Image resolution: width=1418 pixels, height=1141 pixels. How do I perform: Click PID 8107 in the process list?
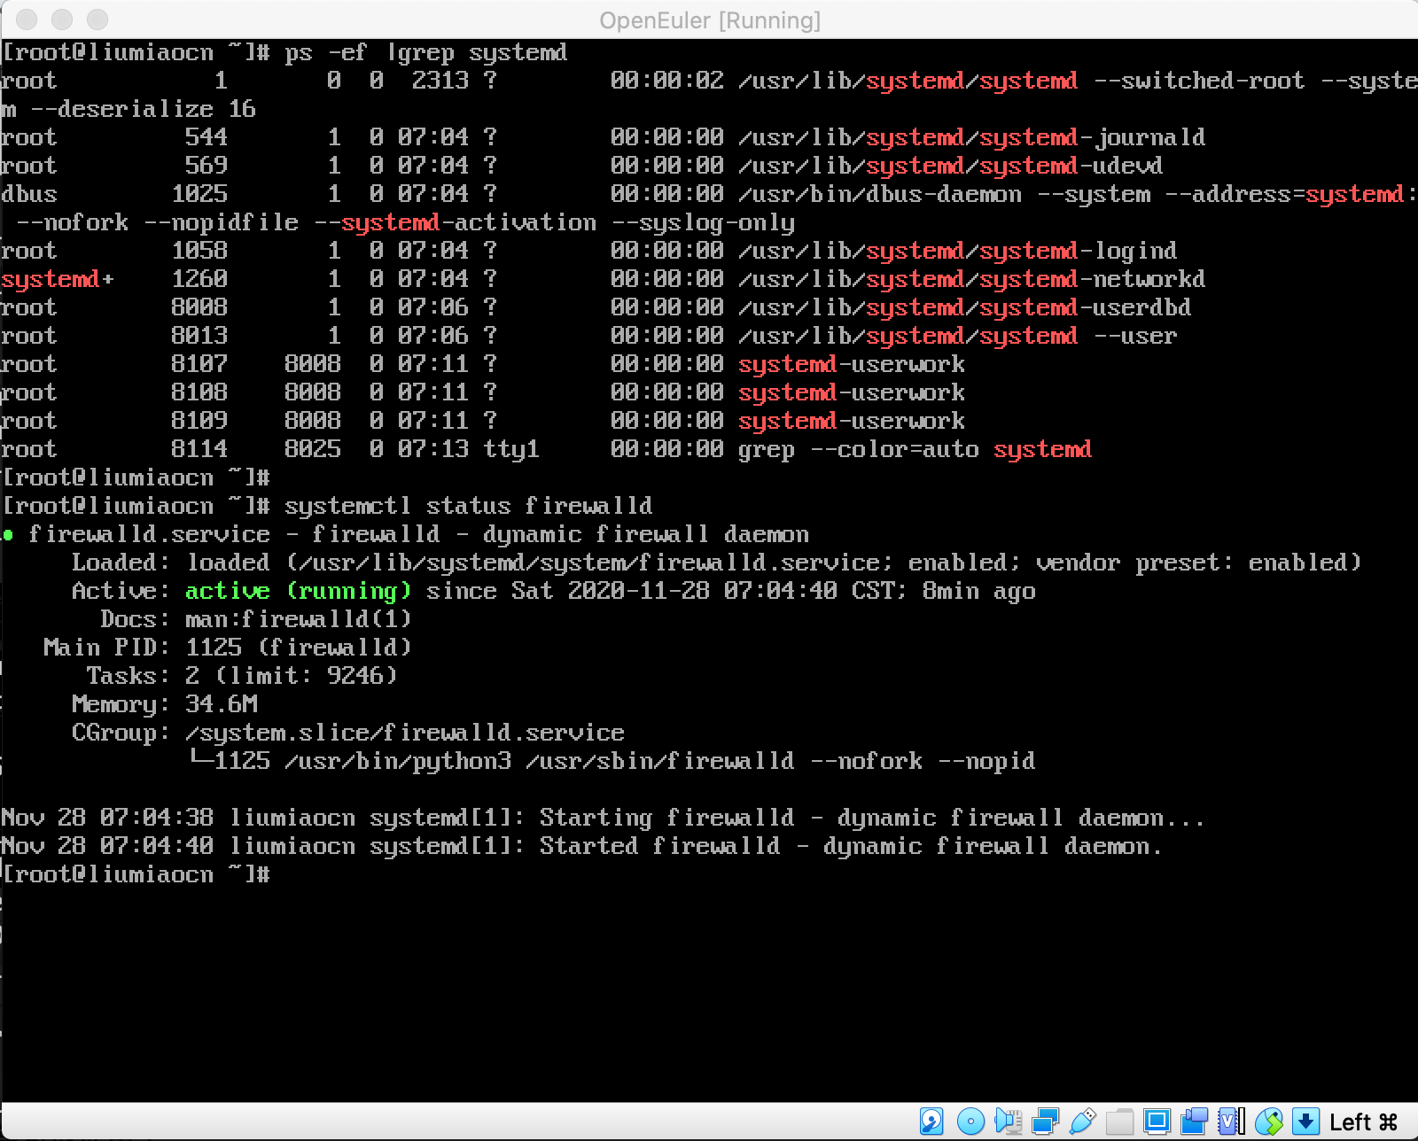coord(199,364)
